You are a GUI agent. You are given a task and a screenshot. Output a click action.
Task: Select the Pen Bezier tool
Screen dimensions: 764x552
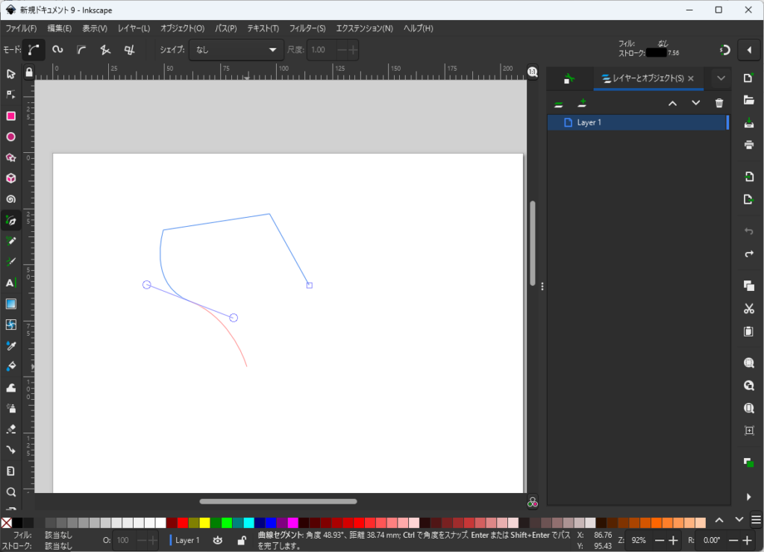click(x=10, y=221)
